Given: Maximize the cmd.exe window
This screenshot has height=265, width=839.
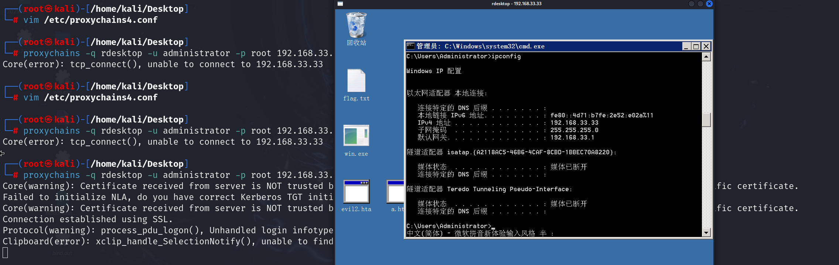Looking at the screenshot, I should pyautogui.click(x=696, y=47).
